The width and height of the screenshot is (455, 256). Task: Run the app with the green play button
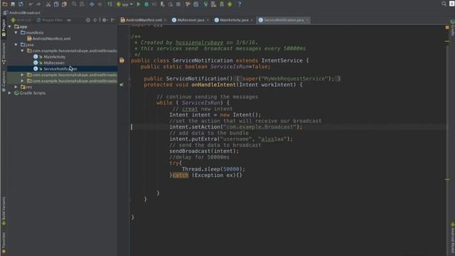(x=139, y=4)
